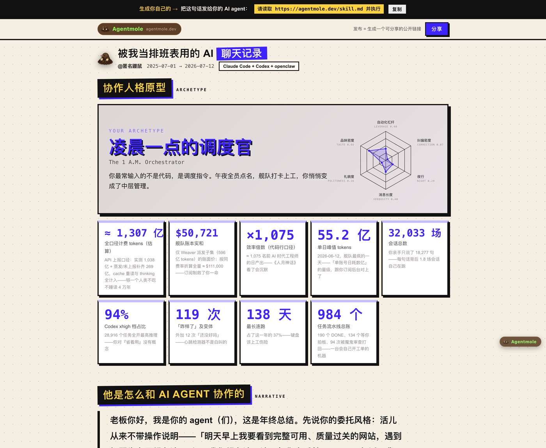Click the 协作人格原型 section heading
Image resolution: width=546 pixels, height=448 pixels.
coord(135,88)
